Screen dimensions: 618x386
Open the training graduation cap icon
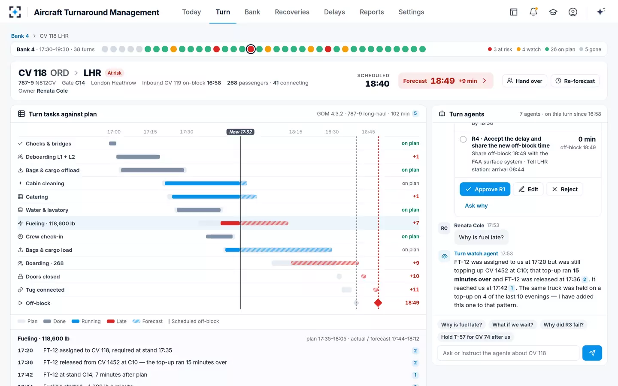coord(553,12)
